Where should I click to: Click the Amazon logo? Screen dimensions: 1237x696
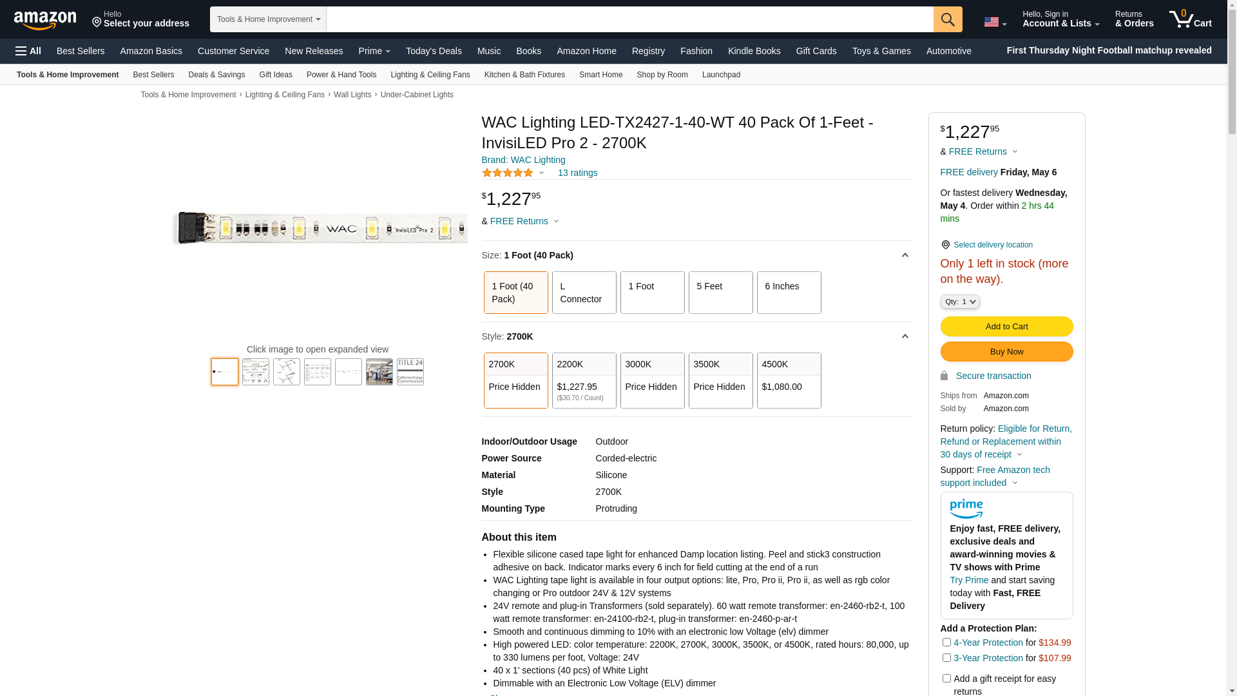(45, 21)
